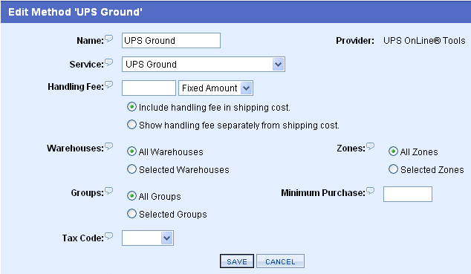Click the Groups help bubble icon

click(108, 191)
